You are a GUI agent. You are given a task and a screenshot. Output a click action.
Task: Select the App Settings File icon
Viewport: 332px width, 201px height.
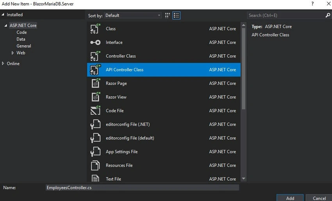click(95, 151)
